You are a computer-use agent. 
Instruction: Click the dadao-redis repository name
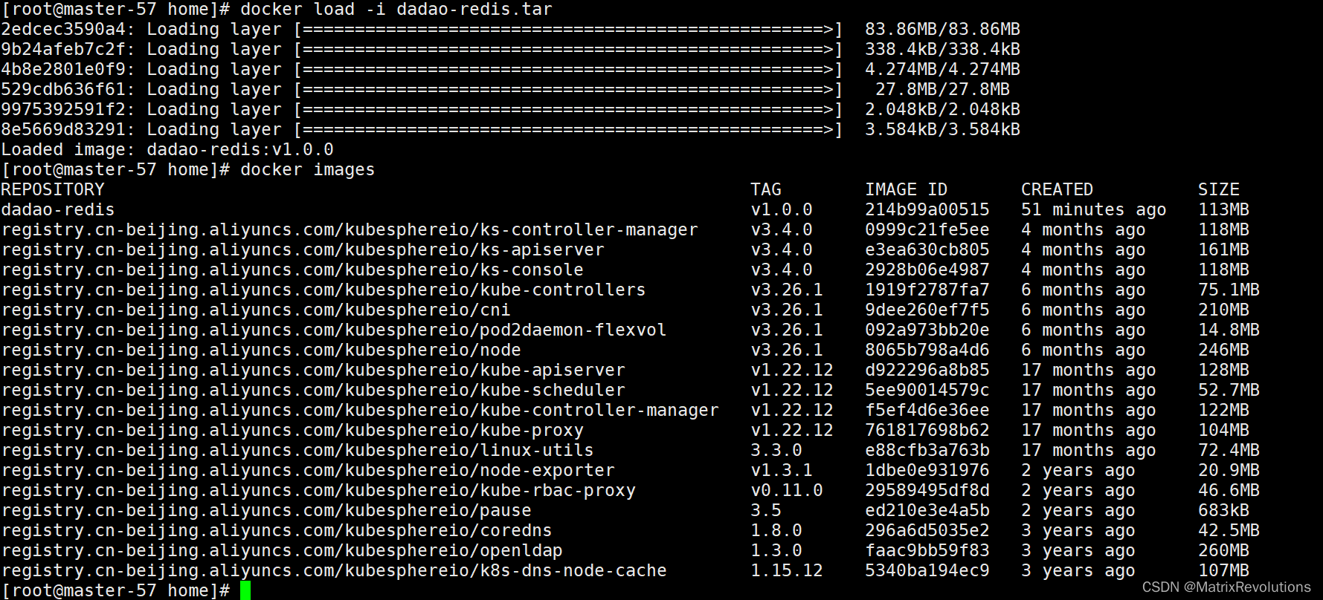click(x=58, y=210)
